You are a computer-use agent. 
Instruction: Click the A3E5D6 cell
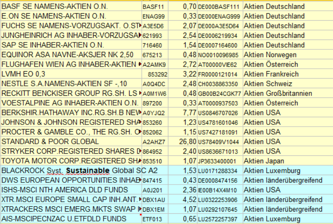pos(155,26)
